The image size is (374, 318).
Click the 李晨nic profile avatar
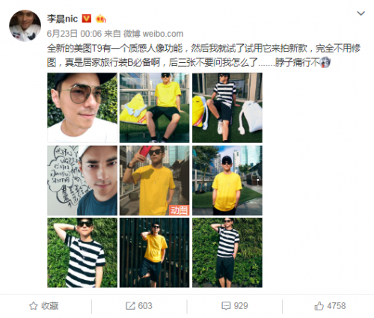[25, 25]
